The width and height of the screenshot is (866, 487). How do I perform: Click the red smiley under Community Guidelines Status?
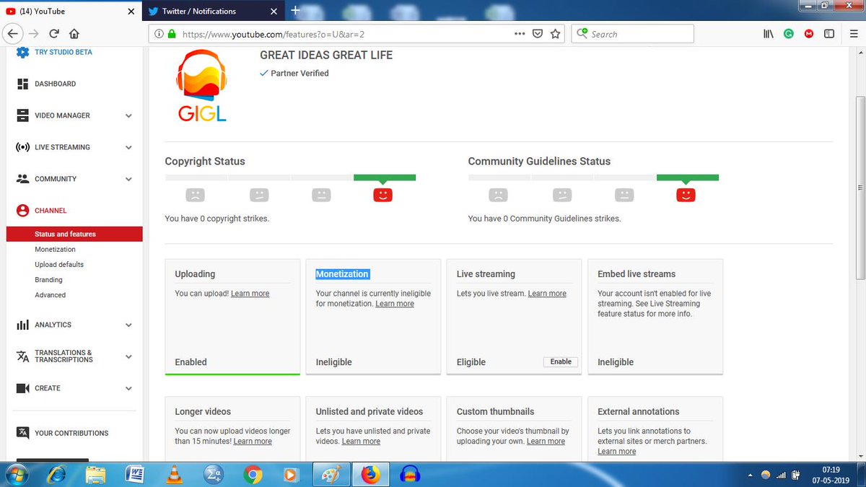point(686,195)
